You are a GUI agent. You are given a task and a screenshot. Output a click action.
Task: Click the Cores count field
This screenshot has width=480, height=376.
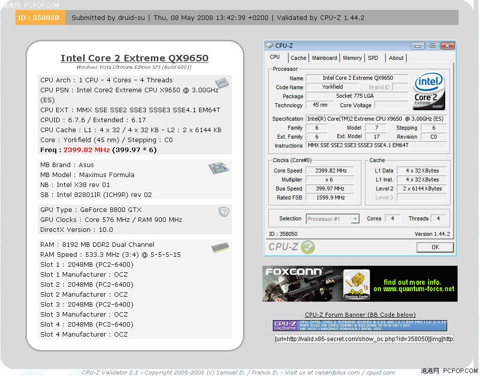pos(392,218)
